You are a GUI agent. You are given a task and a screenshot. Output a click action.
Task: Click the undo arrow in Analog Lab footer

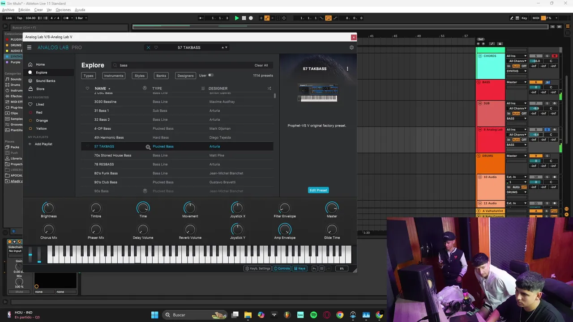point(314,268)
